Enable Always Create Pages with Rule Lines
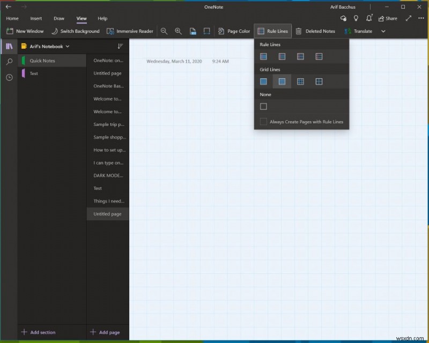This screenshot has width=429, height=343. (263, 122)
